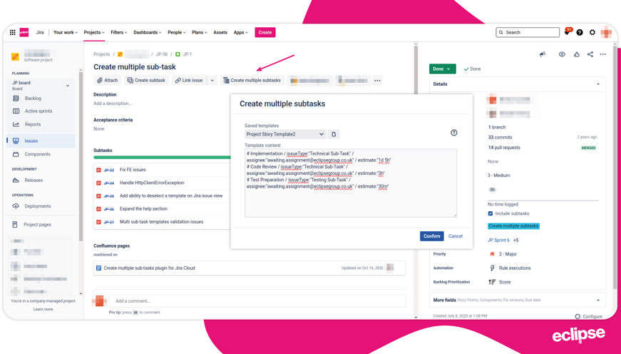
Task: Open the Projects menu
Action: 94,33
